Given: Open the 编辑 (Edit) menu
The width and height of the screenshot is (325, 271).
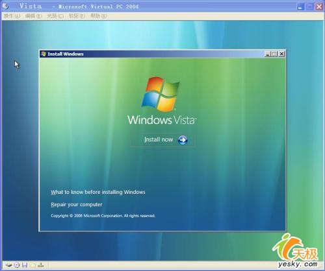Looking at the screenshot, I should point(33,16).
